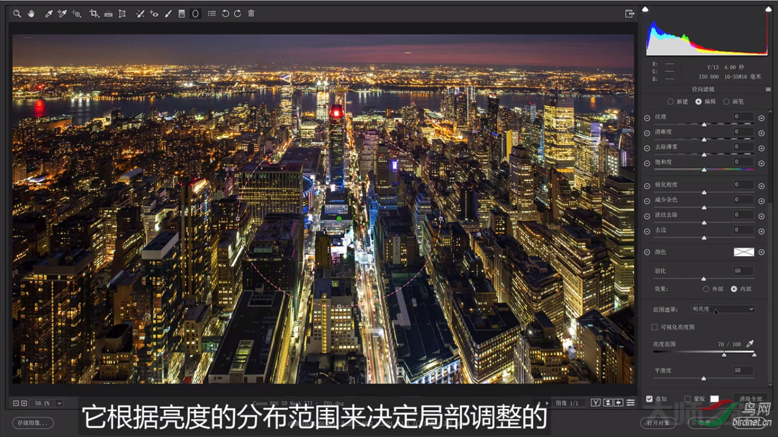Select the 新建 radio option
The width and height of the screenshot is (778, 437).
670,102
